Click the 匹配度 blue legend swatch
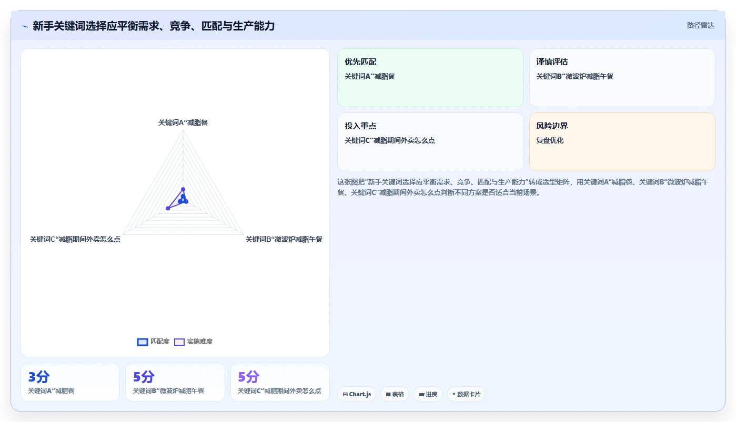This screenshot has height=422, width=736. [142, 342]
